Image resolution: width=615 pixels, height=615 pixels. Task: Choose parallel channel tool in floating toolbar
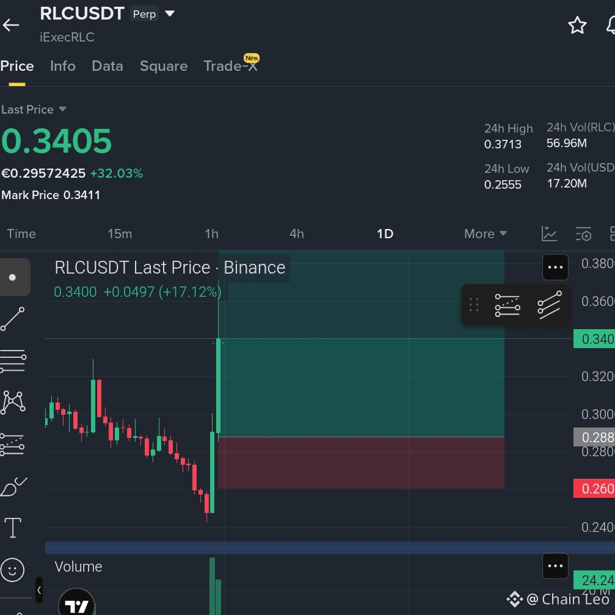[550, 305]
